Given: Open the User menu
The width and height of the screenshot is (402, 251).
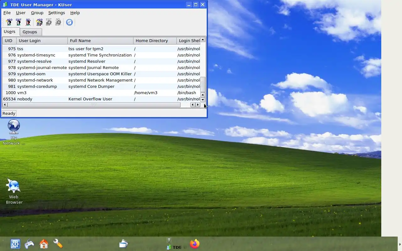Looking at the screenshot, I should click(21, 13).
